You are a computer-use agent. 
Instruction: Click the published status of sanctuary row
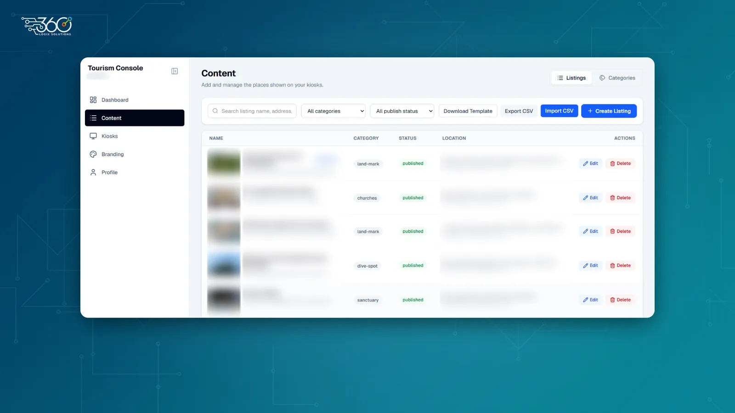click(x=413, y=300)
